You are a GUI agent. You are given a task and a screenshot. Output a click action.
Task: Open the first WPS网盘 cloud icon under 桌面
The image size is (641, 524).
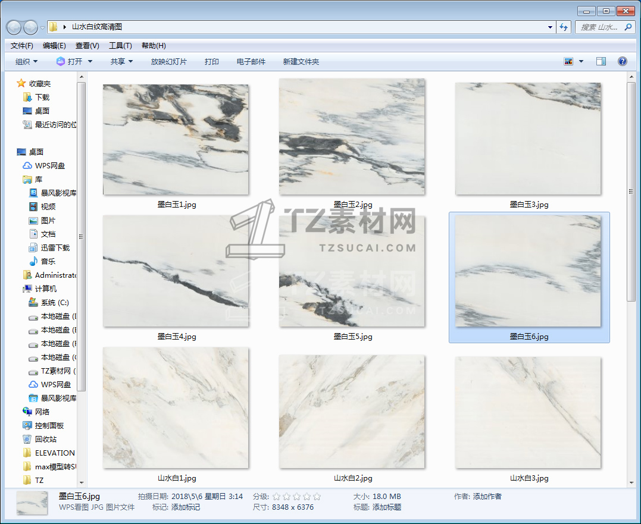click(x=27, y=165)
